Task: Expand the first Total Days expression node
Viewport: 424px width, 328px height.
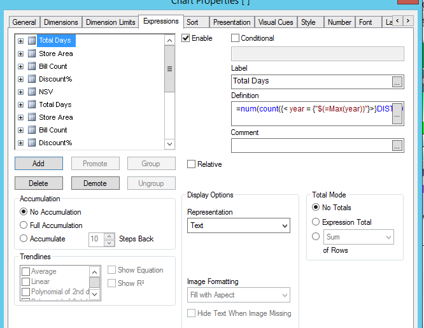Action: (20, 41)
